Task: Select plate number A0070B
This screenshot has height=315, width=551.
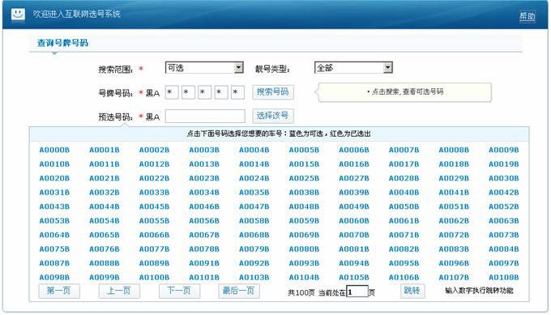Action: pos(354,235)
